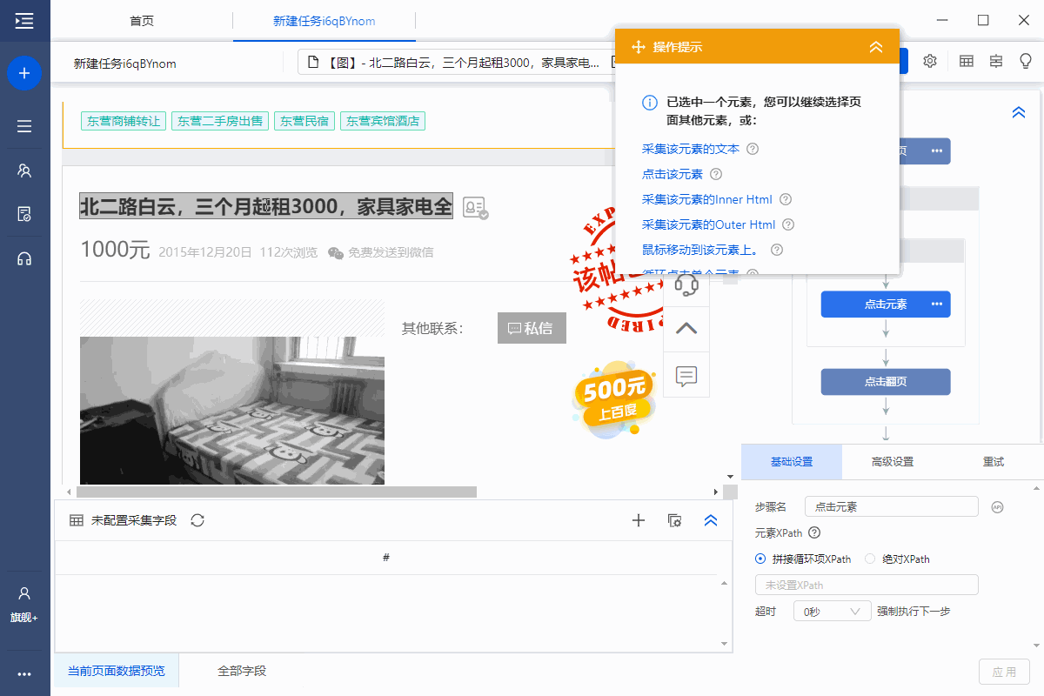Collapse the workflow panel blue double chevron
The height and width of the screenshot is (696, 1044).
(1019, 112)
